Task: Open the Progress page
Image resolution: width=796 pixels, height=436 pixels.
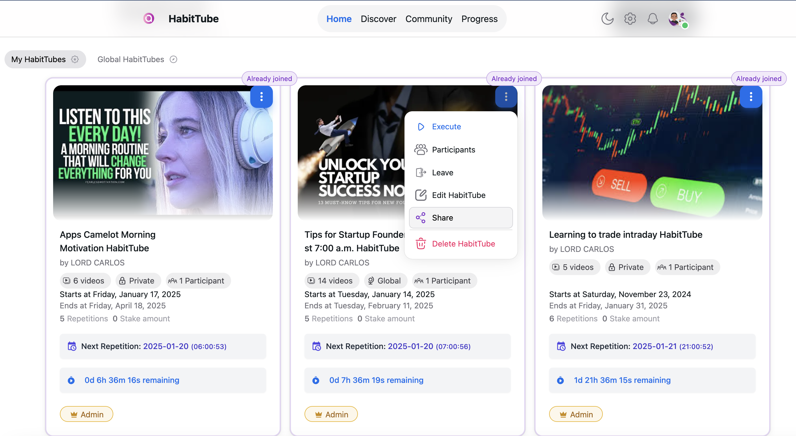Action: (479, 19)
